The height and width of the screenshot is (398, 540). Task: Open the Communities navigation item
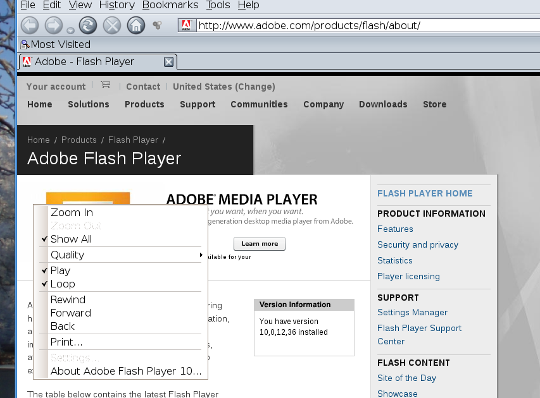(260, 104)
